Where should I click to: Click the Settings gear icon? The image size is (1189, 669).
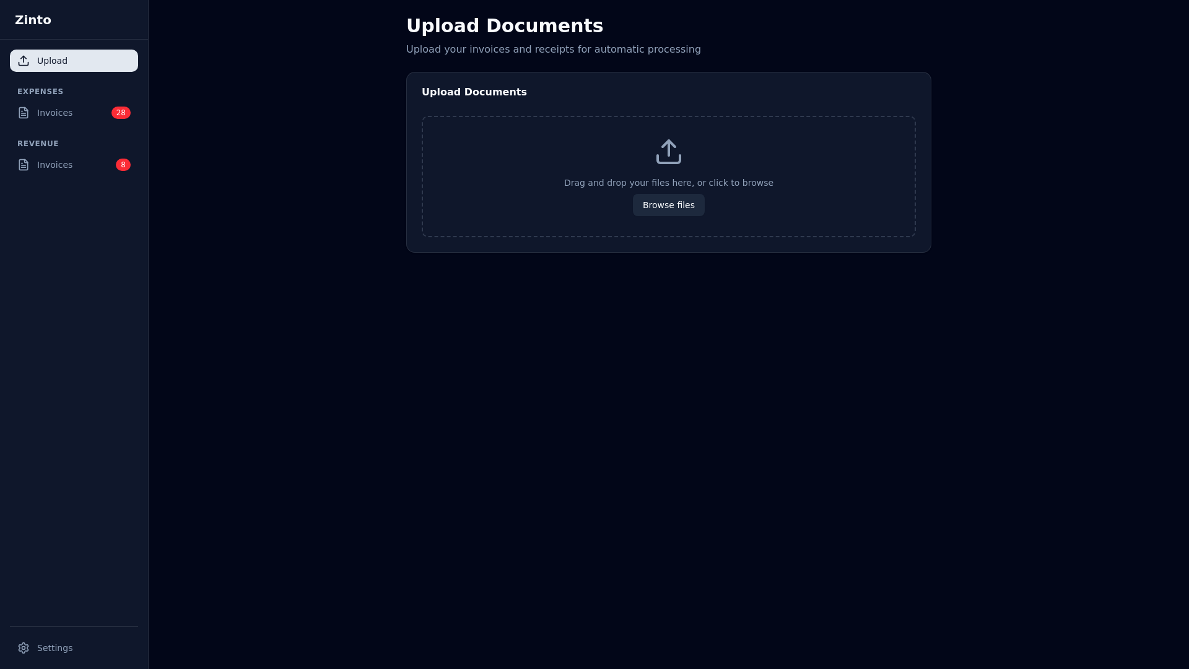[24, 648]
